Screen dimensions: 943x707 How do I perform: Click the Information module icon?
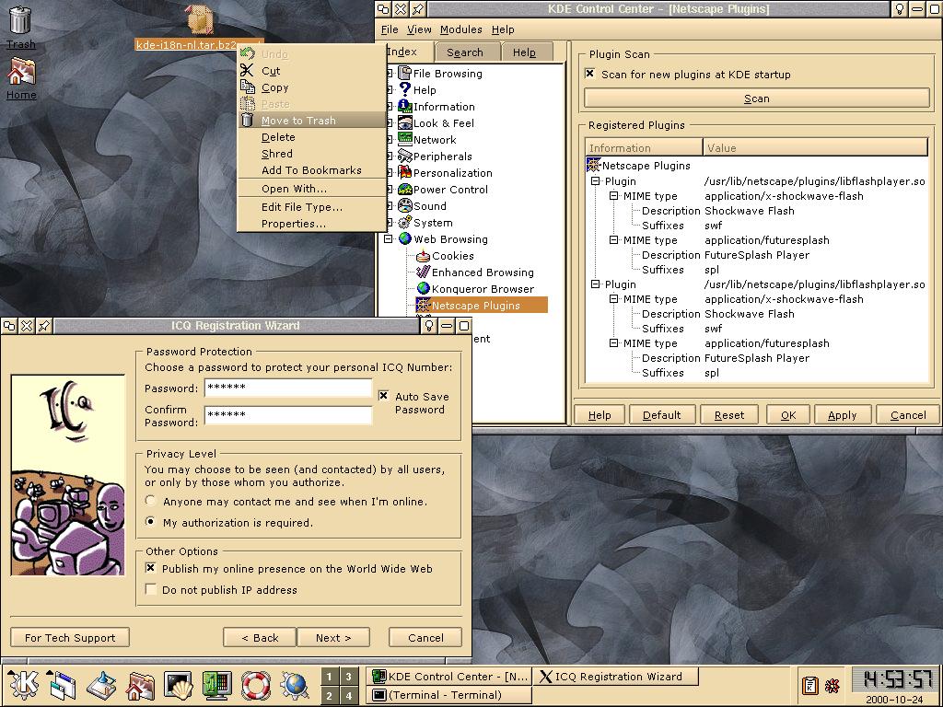pyautogui.click(x=405, y=107)
